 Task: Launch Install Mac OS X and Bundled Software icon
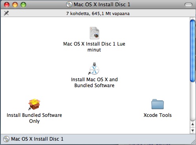pos(94,69)
